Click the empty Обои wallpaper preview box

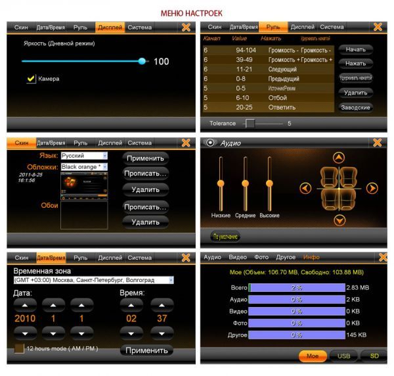point(84,215)
